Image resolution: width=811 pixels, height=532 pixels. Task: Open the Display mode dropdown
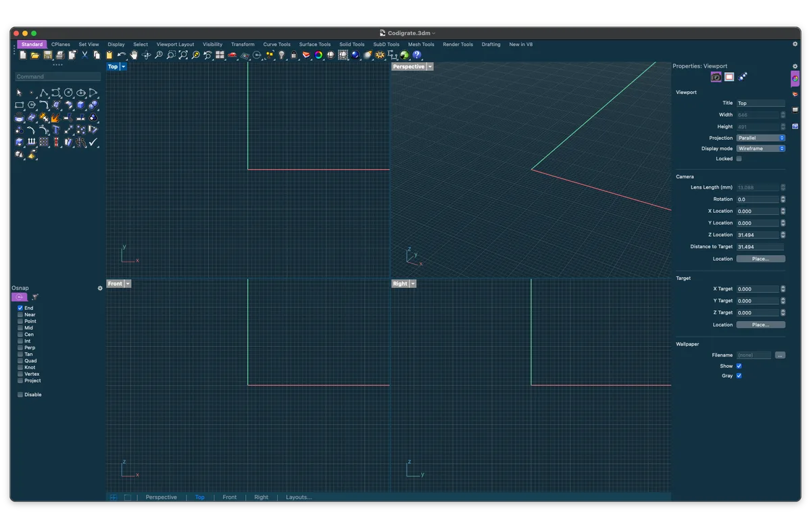coord(760,149)
